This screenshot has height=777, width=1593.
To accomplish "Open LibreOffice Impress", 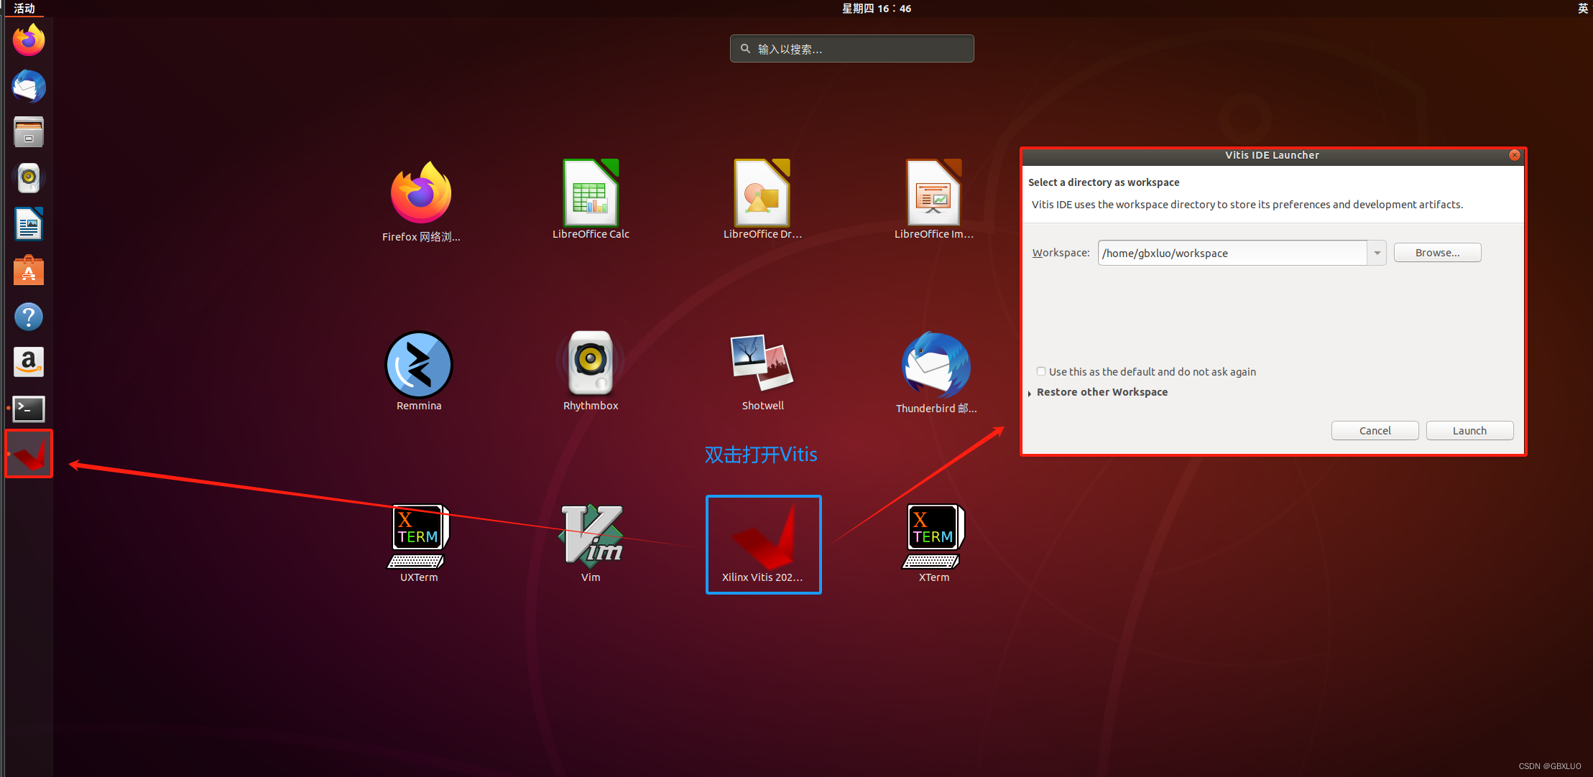I will pyautogui.click(x=933, y=192).
